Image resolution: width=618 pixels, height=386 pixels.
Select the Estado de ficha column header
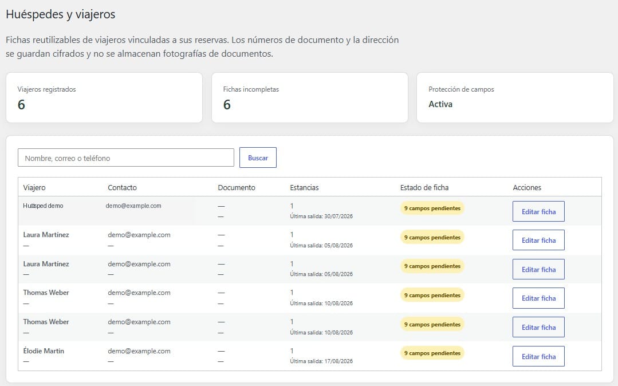click(424, 188)
